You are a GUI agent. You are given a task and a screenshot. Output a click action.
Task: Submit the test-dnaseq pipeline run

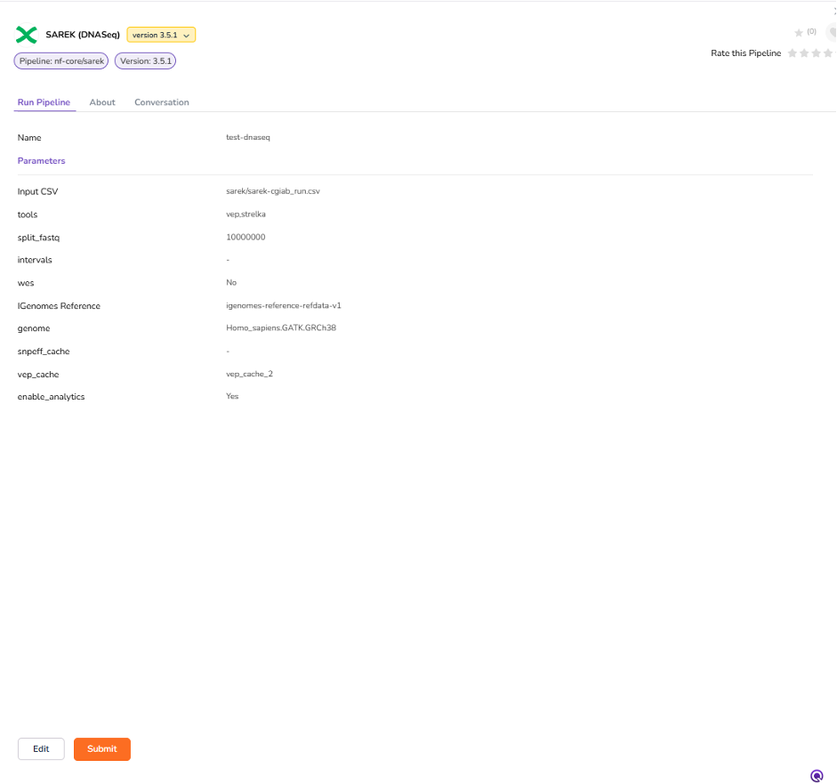[x=101, y=748]
